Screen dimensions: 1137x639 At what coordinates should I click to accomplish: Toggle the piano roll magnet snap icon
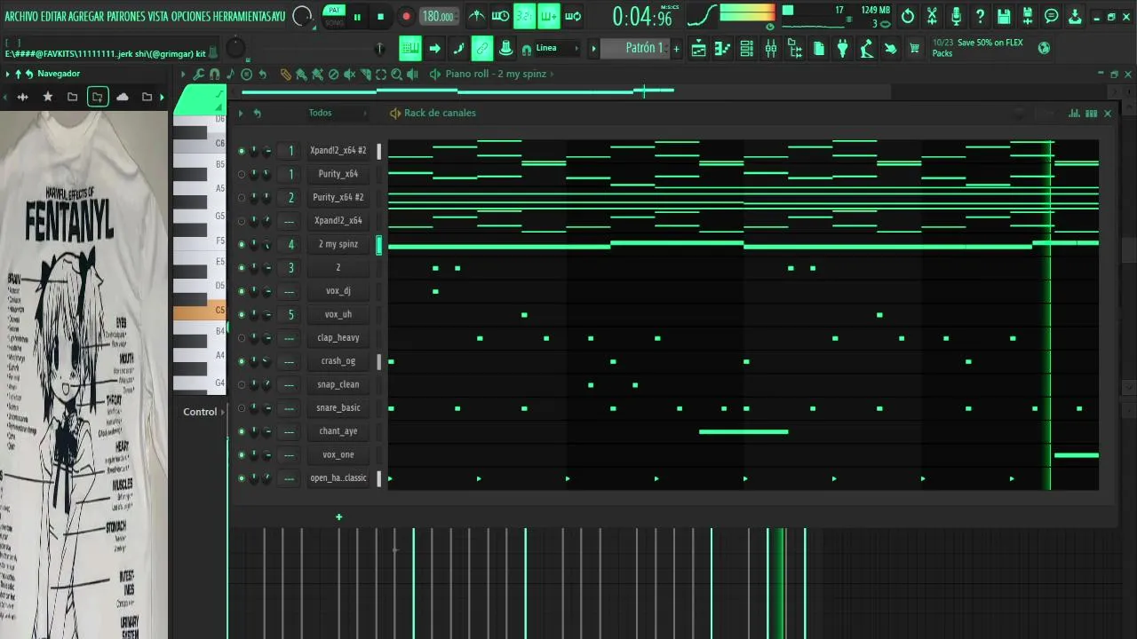click(x=214, y=75)
